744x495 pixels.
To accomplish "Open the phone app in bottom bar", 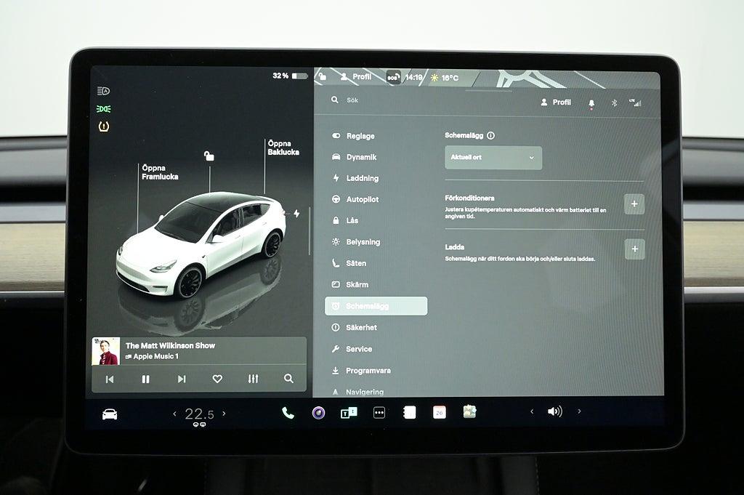I will point(288,413).
